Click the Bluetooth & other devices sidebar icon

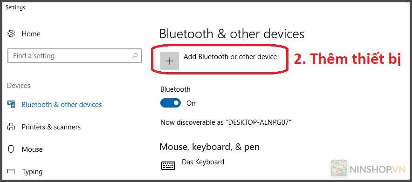(x=11, y=104)
